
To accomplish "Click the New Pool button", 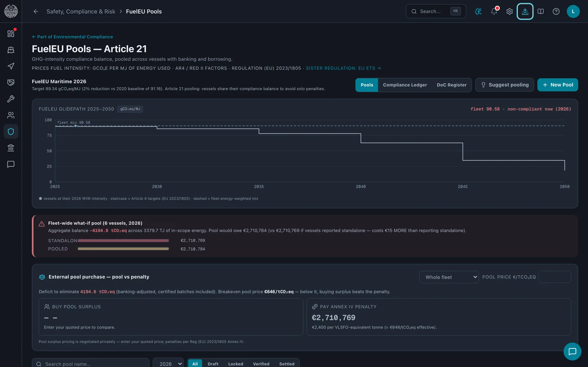I will [x=557, y=85].
